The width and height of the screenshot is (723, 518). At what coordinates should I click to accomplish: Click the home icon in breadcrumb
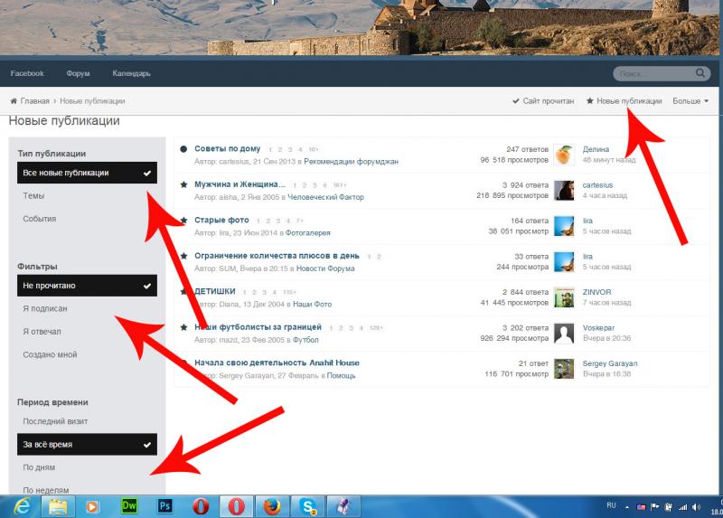coord(14,101)
